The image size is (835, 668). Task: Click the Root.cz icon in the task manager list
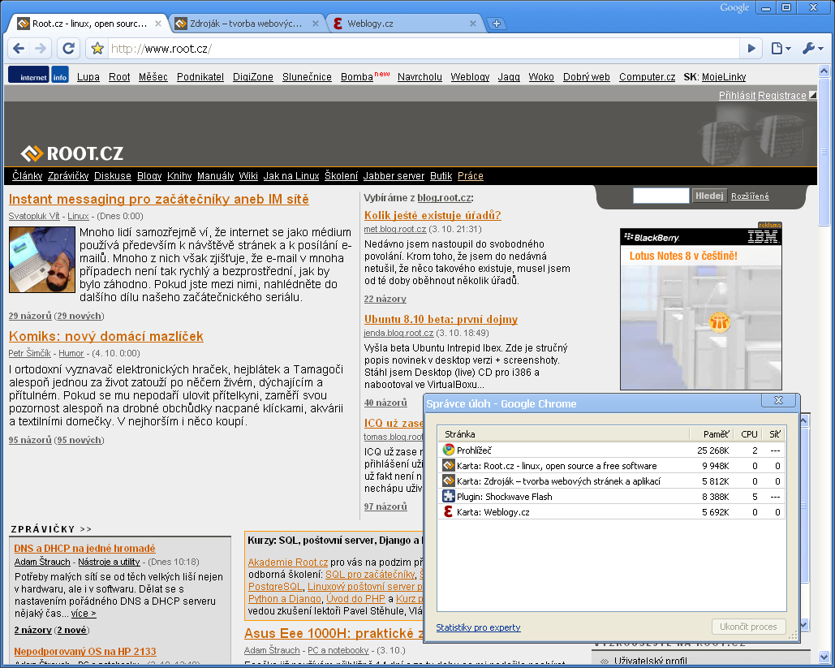449,465
